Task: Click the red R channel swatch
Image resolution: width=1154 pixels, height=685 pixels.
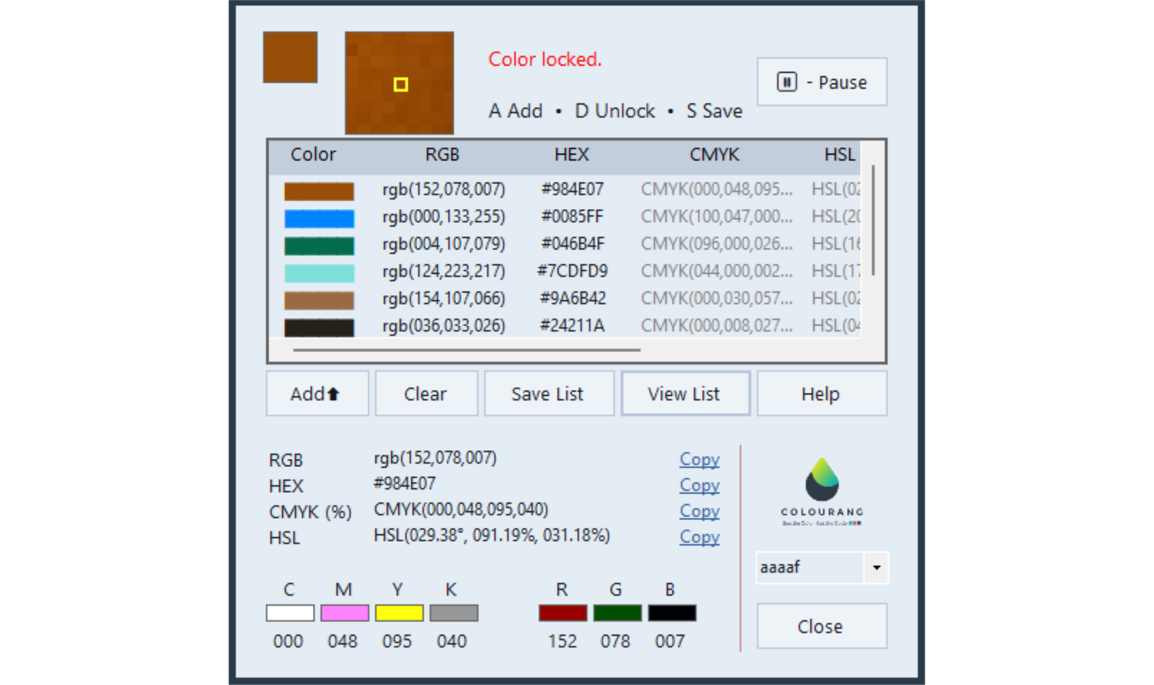Action: tap(563, 613)
